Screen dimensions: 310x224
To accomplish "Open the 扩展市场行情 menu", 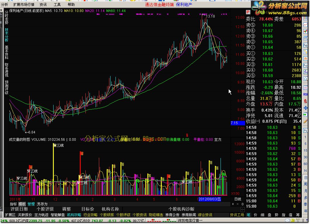I will tap(24, 4).
